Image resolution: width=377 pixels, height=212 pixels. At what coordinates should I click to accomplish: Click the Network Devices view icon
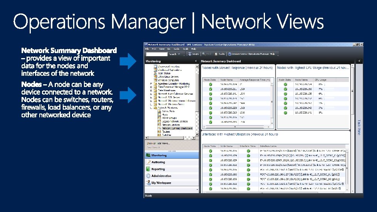(159, 125)
